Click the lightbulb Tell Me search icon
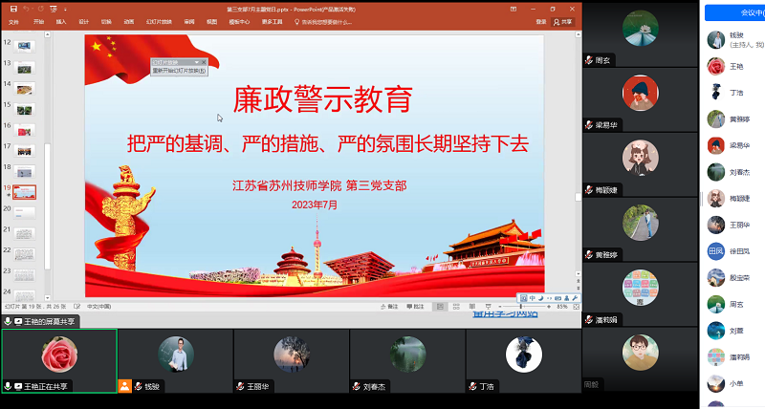Viewport: 765px width, 409px height. (298, 20)
